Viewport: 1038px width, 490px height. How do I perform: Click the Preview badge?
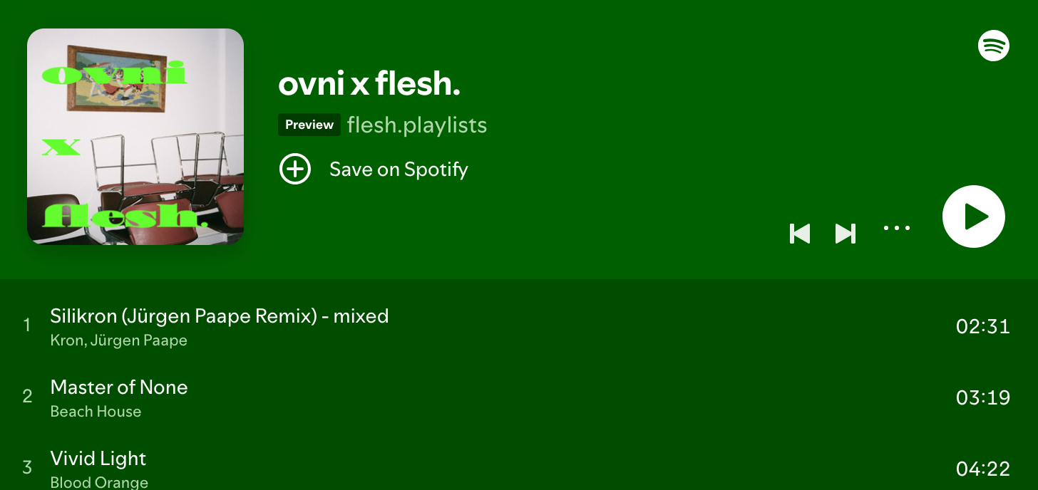(309, 125)
